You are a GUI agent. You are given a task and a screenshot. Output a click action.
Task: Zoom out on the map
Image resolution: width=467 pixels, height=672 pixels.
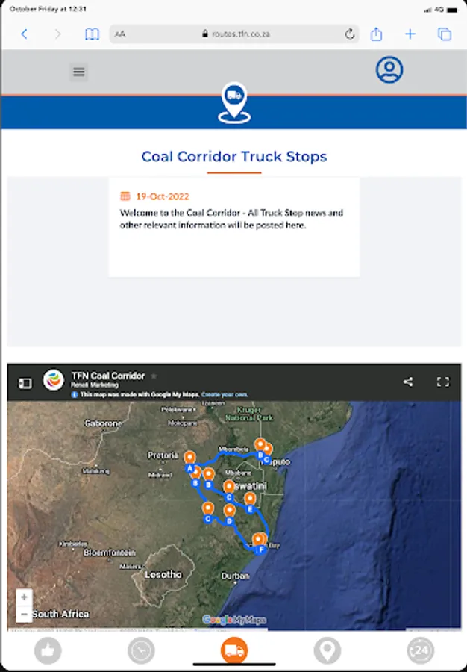pos(24,614)
